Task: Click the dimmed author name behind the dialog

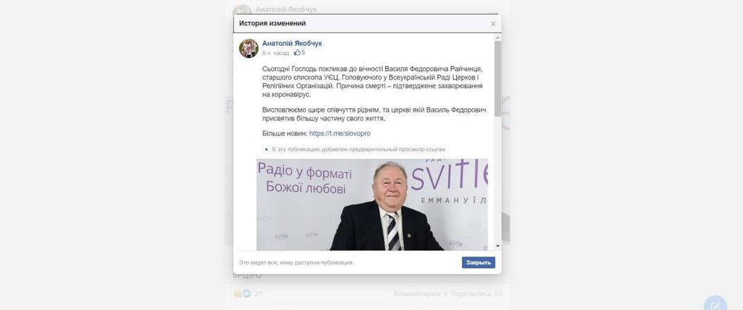Action: (x=286, y=9)
